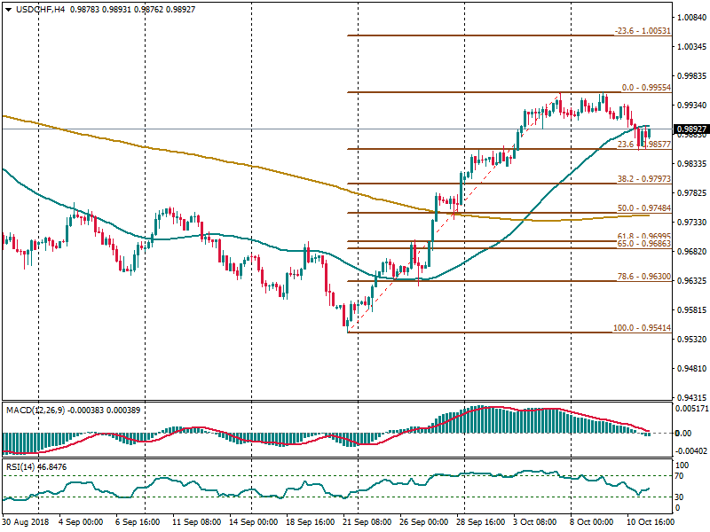710x532 pixels.
Task: Select the 21 Sep 08:00 time label
Action: tap(367, 522)
